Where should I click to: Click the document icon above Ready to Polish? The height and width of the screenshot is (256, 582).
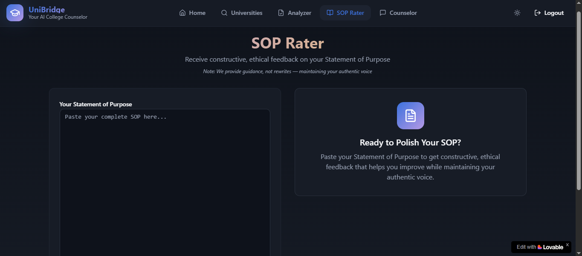coord(411,116)
